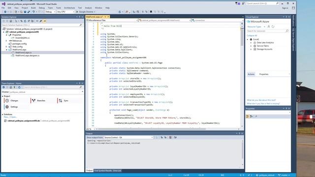Image resolution: width=315 pixels, height=177 pixels.
Task: Expand the References node in Solution Explorer
Action: pos(6,41)
